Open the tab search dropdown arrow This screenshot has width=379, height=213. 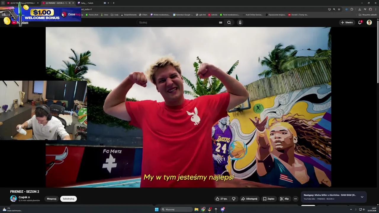click(x=3, y=3)
